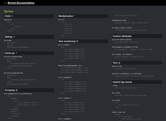Click the green Syntax heading
166x121 pixels.
coord(9,11)
